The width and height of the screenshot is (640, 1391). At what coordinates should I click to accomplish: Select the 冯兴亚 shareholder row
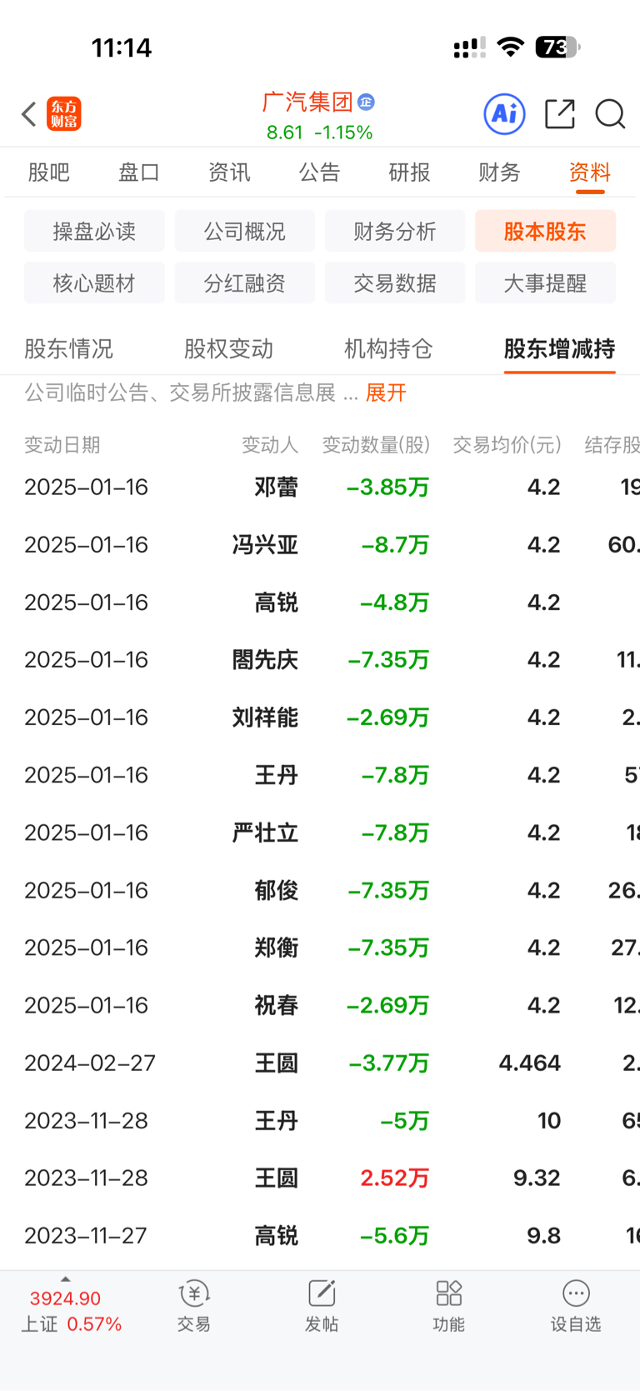point(320,544)
